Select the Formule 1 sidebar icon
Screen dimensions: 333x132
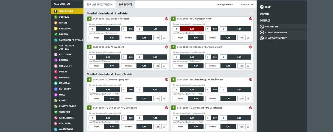pyautogui.click(x=55, y=66)
